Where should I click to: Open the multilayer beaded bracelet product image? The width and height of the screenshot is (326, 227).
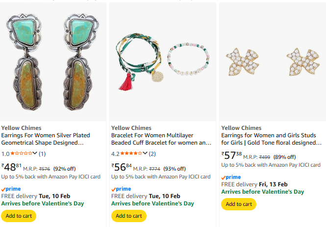coord(162,62)
